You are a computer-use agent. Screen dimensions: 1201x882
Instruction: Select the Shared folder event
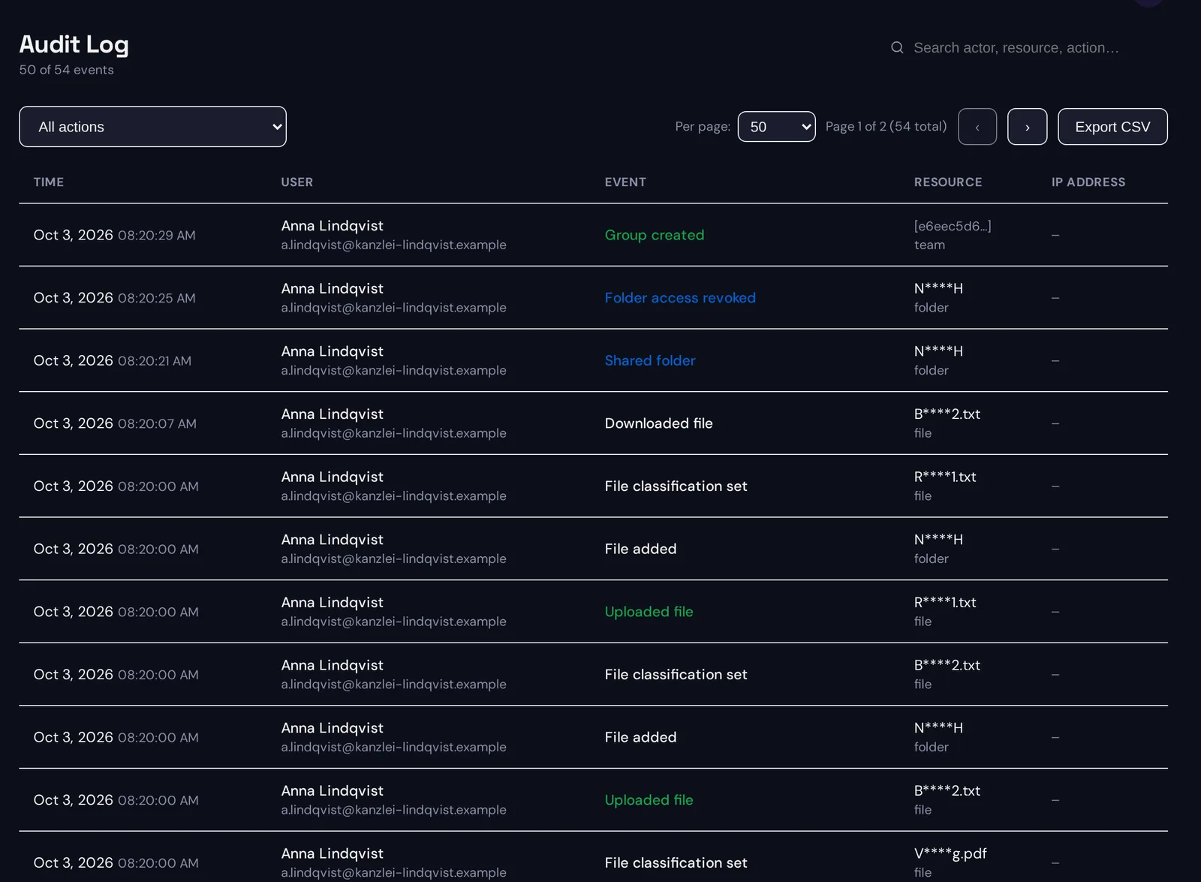pos(650,360)
